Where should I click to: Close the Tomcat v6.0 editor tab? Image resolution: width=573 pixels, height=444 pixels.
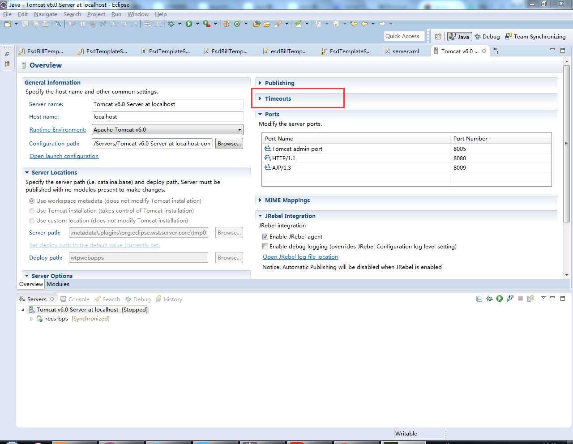484,51
